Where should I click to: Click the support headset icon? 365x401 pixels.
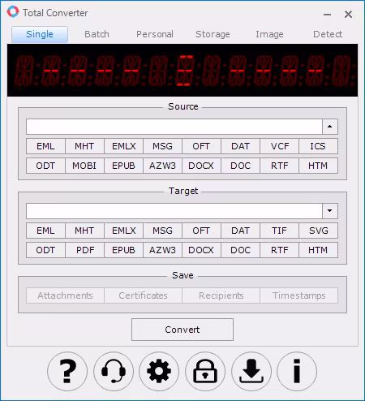coord(114,371)
